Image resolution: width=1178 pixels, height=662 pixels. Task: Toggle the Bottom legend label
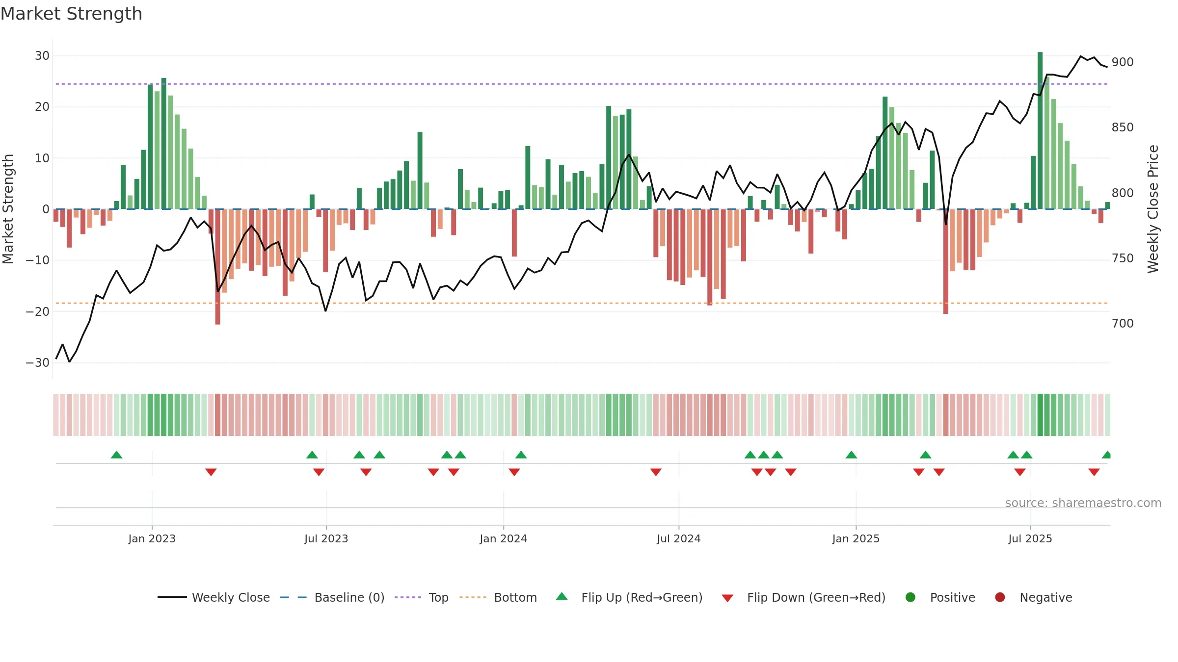[515, 597]
